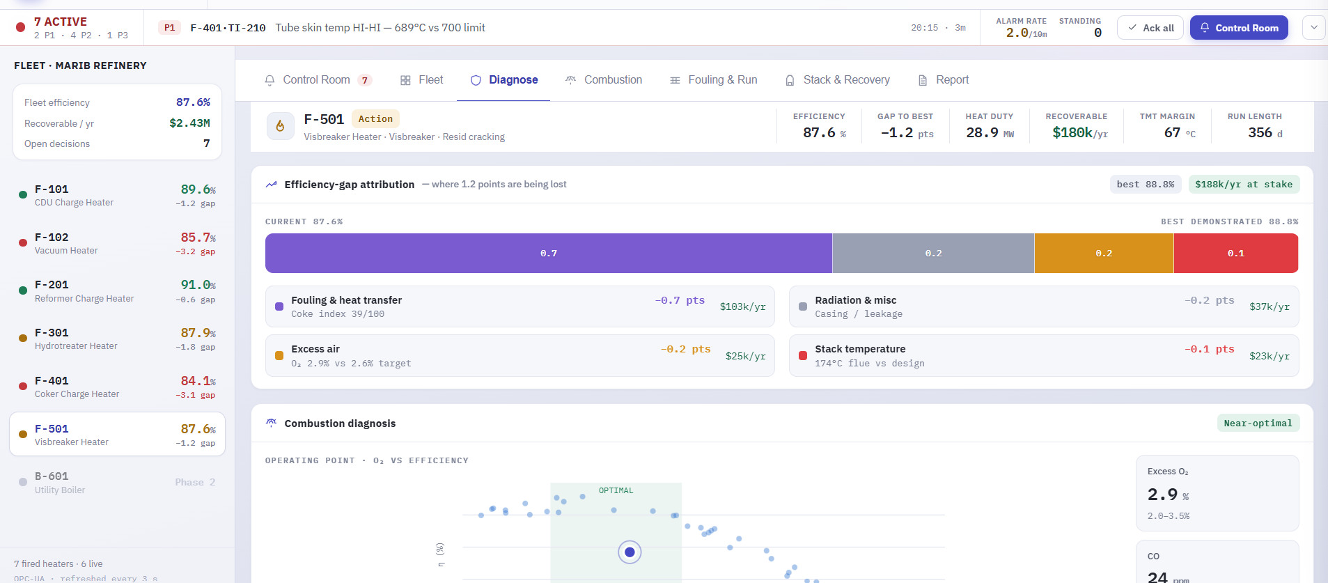Go to the Fouling & Run tab
Image resolution: width=1328 pixels, height=583 pixels.
(x=713, y=80)
